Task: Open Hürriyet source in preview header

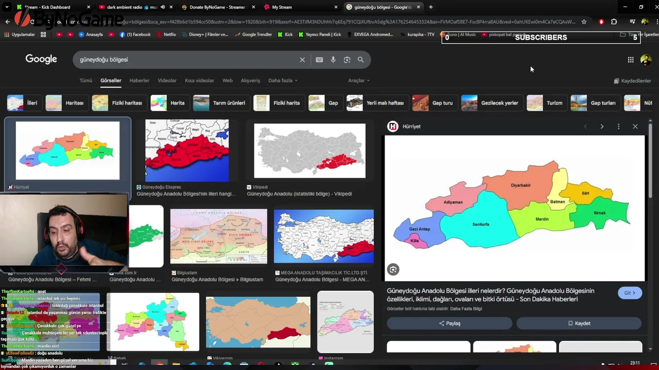Action: (x=405, y=126)
